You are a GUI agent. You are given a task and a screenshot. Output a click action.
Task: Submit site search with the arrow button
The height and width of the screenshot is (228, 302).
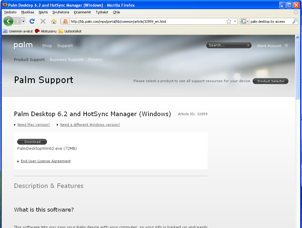pyautogui.click(x=248, y=45)
